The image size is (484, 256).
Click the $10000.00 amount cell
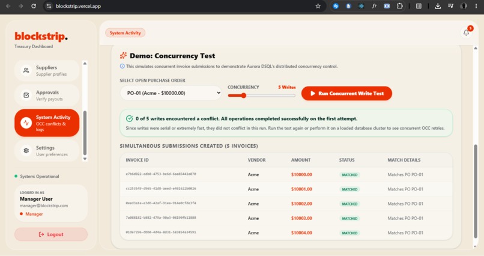click(x=301, y=174)
